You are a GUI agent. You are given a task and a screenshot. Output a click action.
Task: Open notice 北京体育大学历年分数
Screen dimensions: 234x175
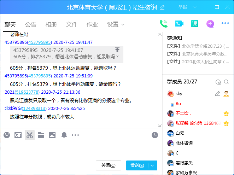tap(198, 54)
